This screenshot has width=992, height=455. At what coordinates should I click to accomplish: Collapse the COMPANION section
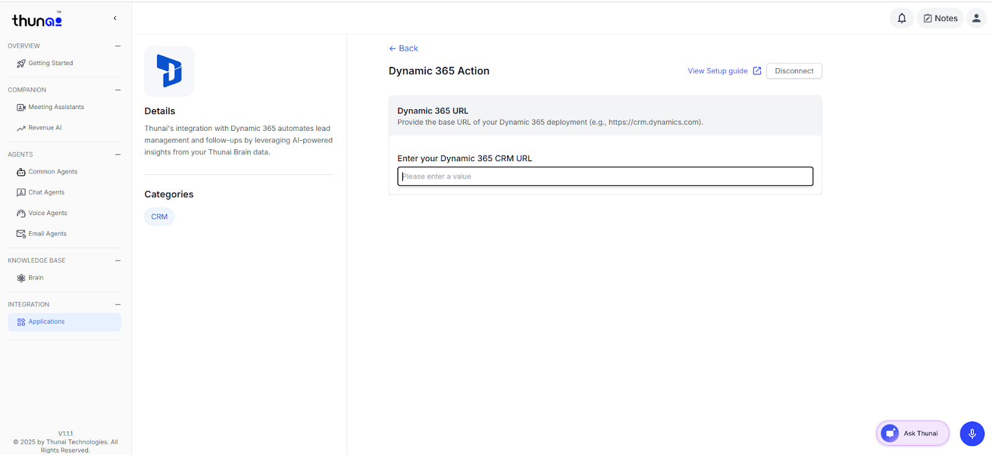[118, 90]
